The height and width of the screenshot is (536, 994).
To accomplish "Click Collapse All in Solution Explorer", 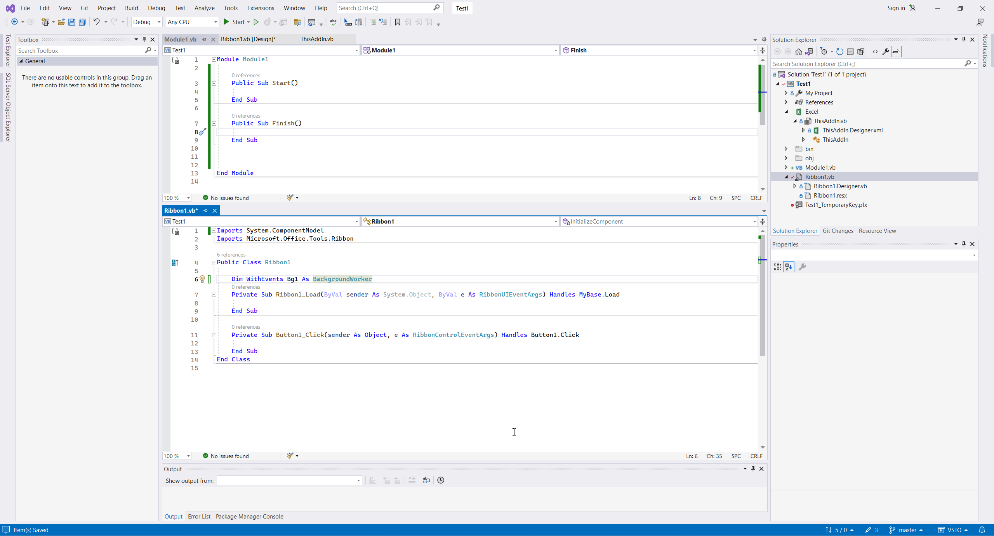I will coord(850,52).
